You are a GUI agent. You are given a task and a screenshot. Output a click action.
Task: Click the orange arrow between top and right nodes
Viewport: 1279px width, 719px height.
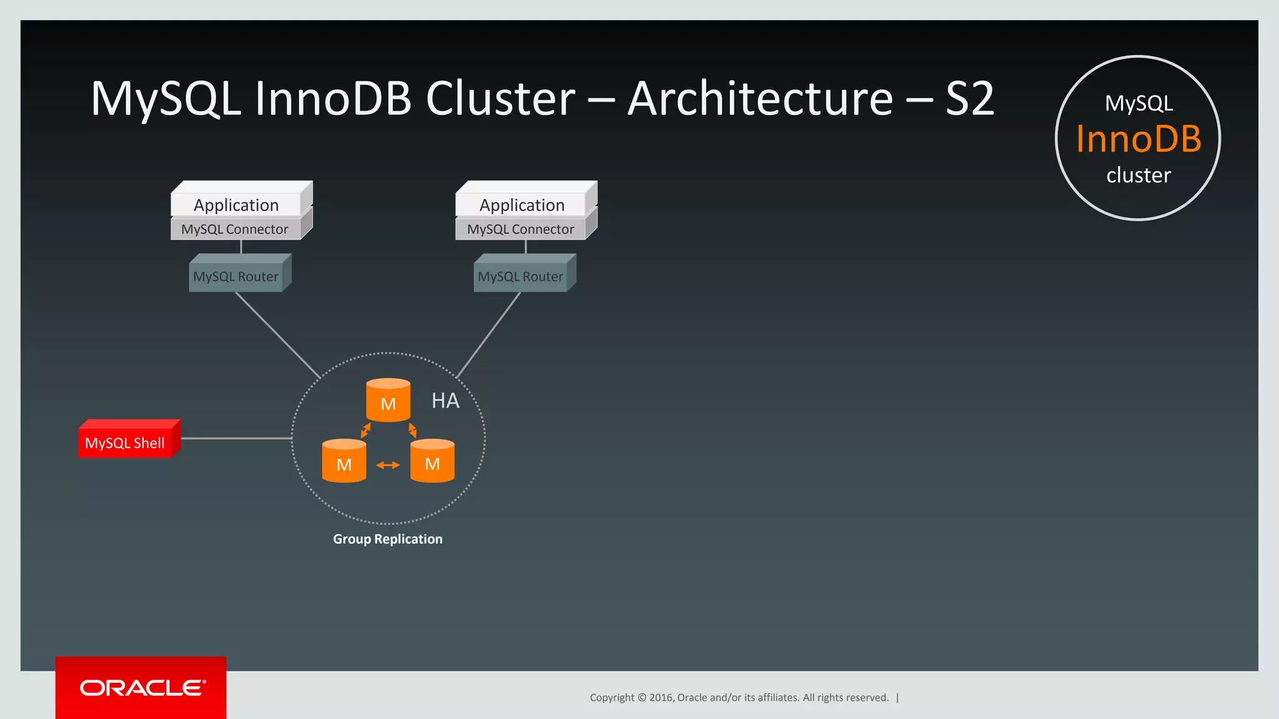(x=412, y=430)
